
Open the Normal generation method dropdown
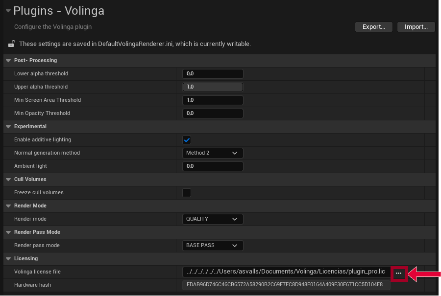(213, 153)
